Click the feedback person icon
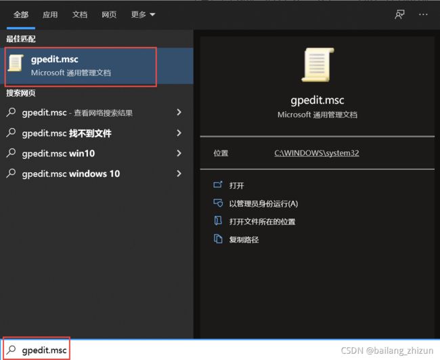The height and width of the screenshot is (360, 440). coord(399,15)
